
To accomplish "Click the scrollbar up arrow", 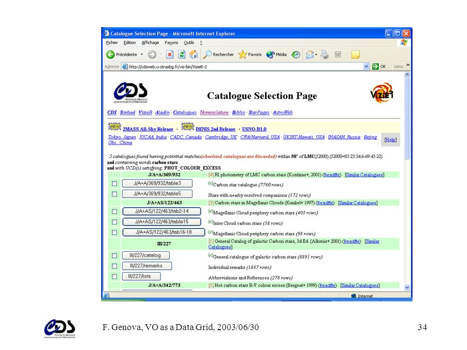I will (x=407, y=75).
